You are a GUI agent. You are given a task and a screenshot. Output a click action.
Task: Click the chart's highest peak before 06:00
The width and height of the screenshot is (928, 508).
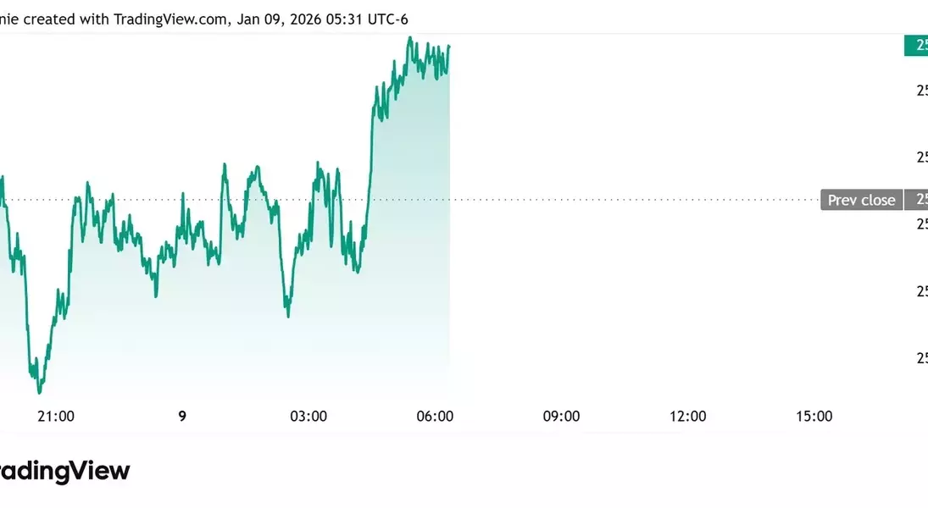pos(410,38)
